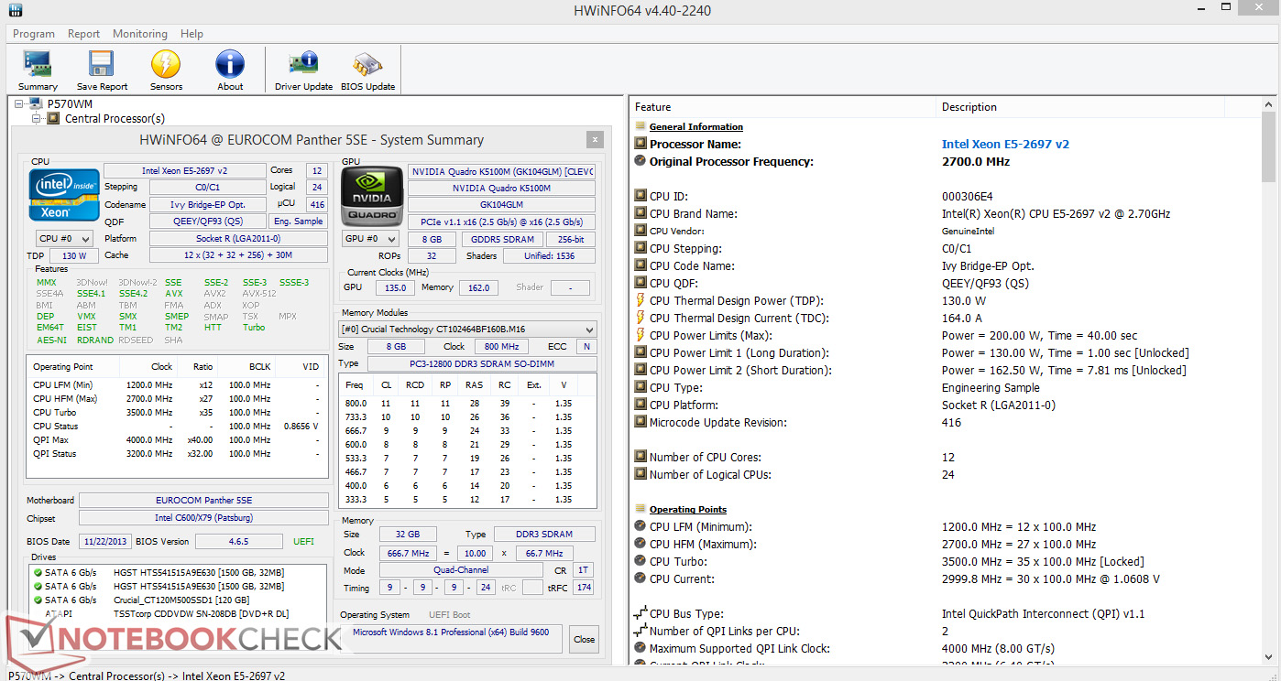The width and height of the screenshot is (1281, 681).
Task: Open the CPU #0 selector dropdown
Action: point(63,239)
